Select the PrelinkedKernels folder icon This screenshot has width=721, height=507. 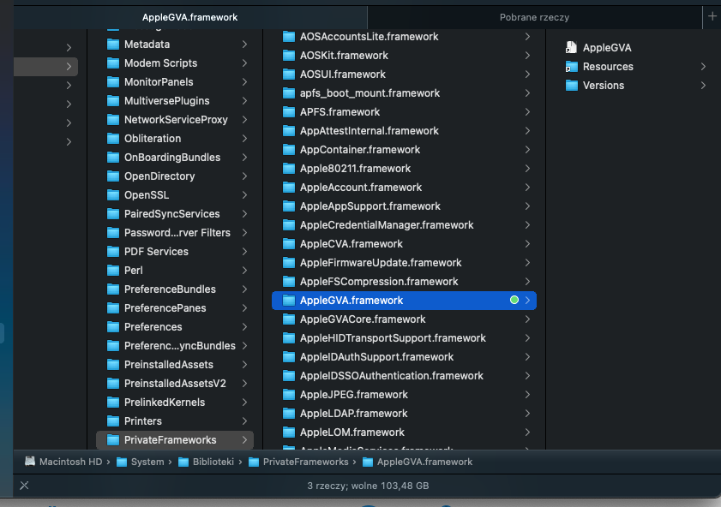(113, 402)
